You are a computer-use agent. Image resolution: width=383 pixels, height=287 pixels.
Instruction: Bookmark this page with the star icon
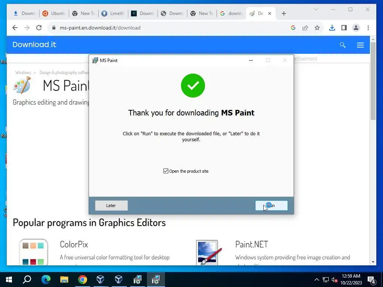point(317,28)
